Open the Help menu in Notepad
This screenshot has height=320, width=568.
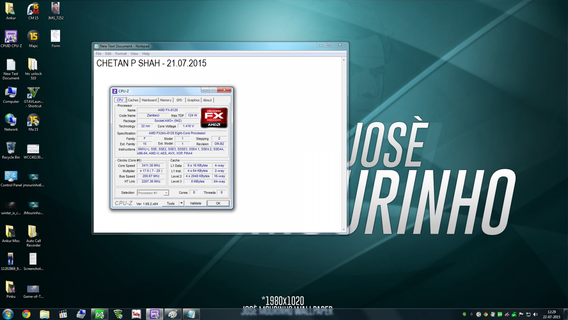146,54
